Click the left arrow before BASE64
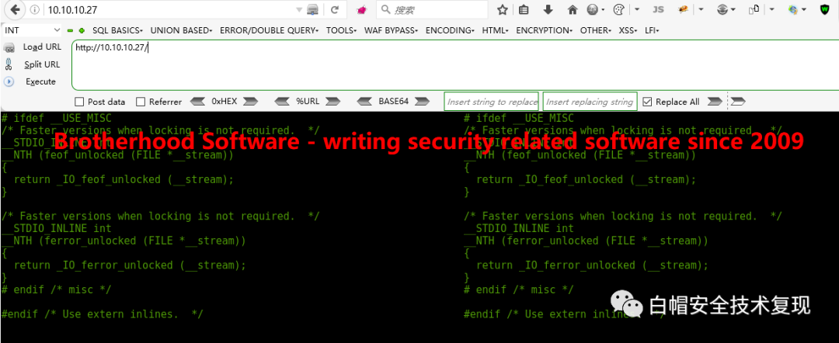Viewport: 839px width, 343px height. [x=365, y=101]
